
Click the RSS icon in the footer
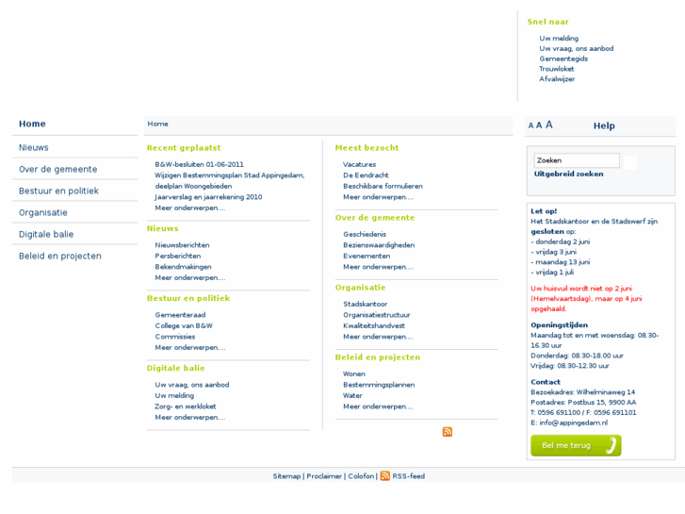click(385, 476)
